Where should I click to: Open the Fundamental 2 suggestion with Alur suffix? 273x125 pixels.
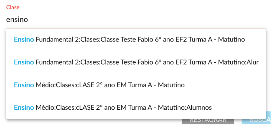coord(136,62)
